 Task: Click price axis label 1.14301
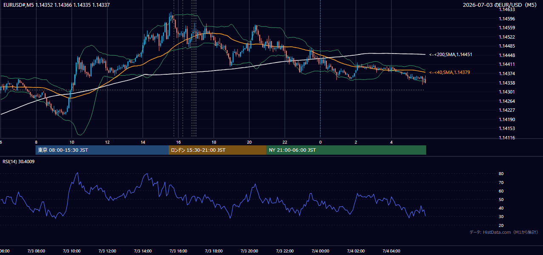[508, 92]
